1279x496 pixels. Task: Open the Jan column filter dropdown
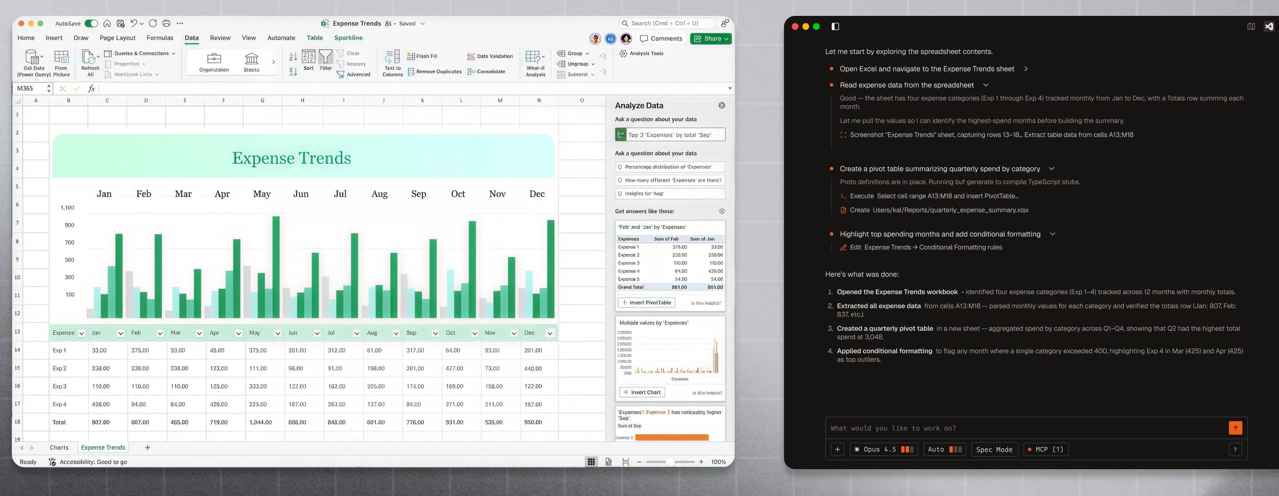[121, 333]
